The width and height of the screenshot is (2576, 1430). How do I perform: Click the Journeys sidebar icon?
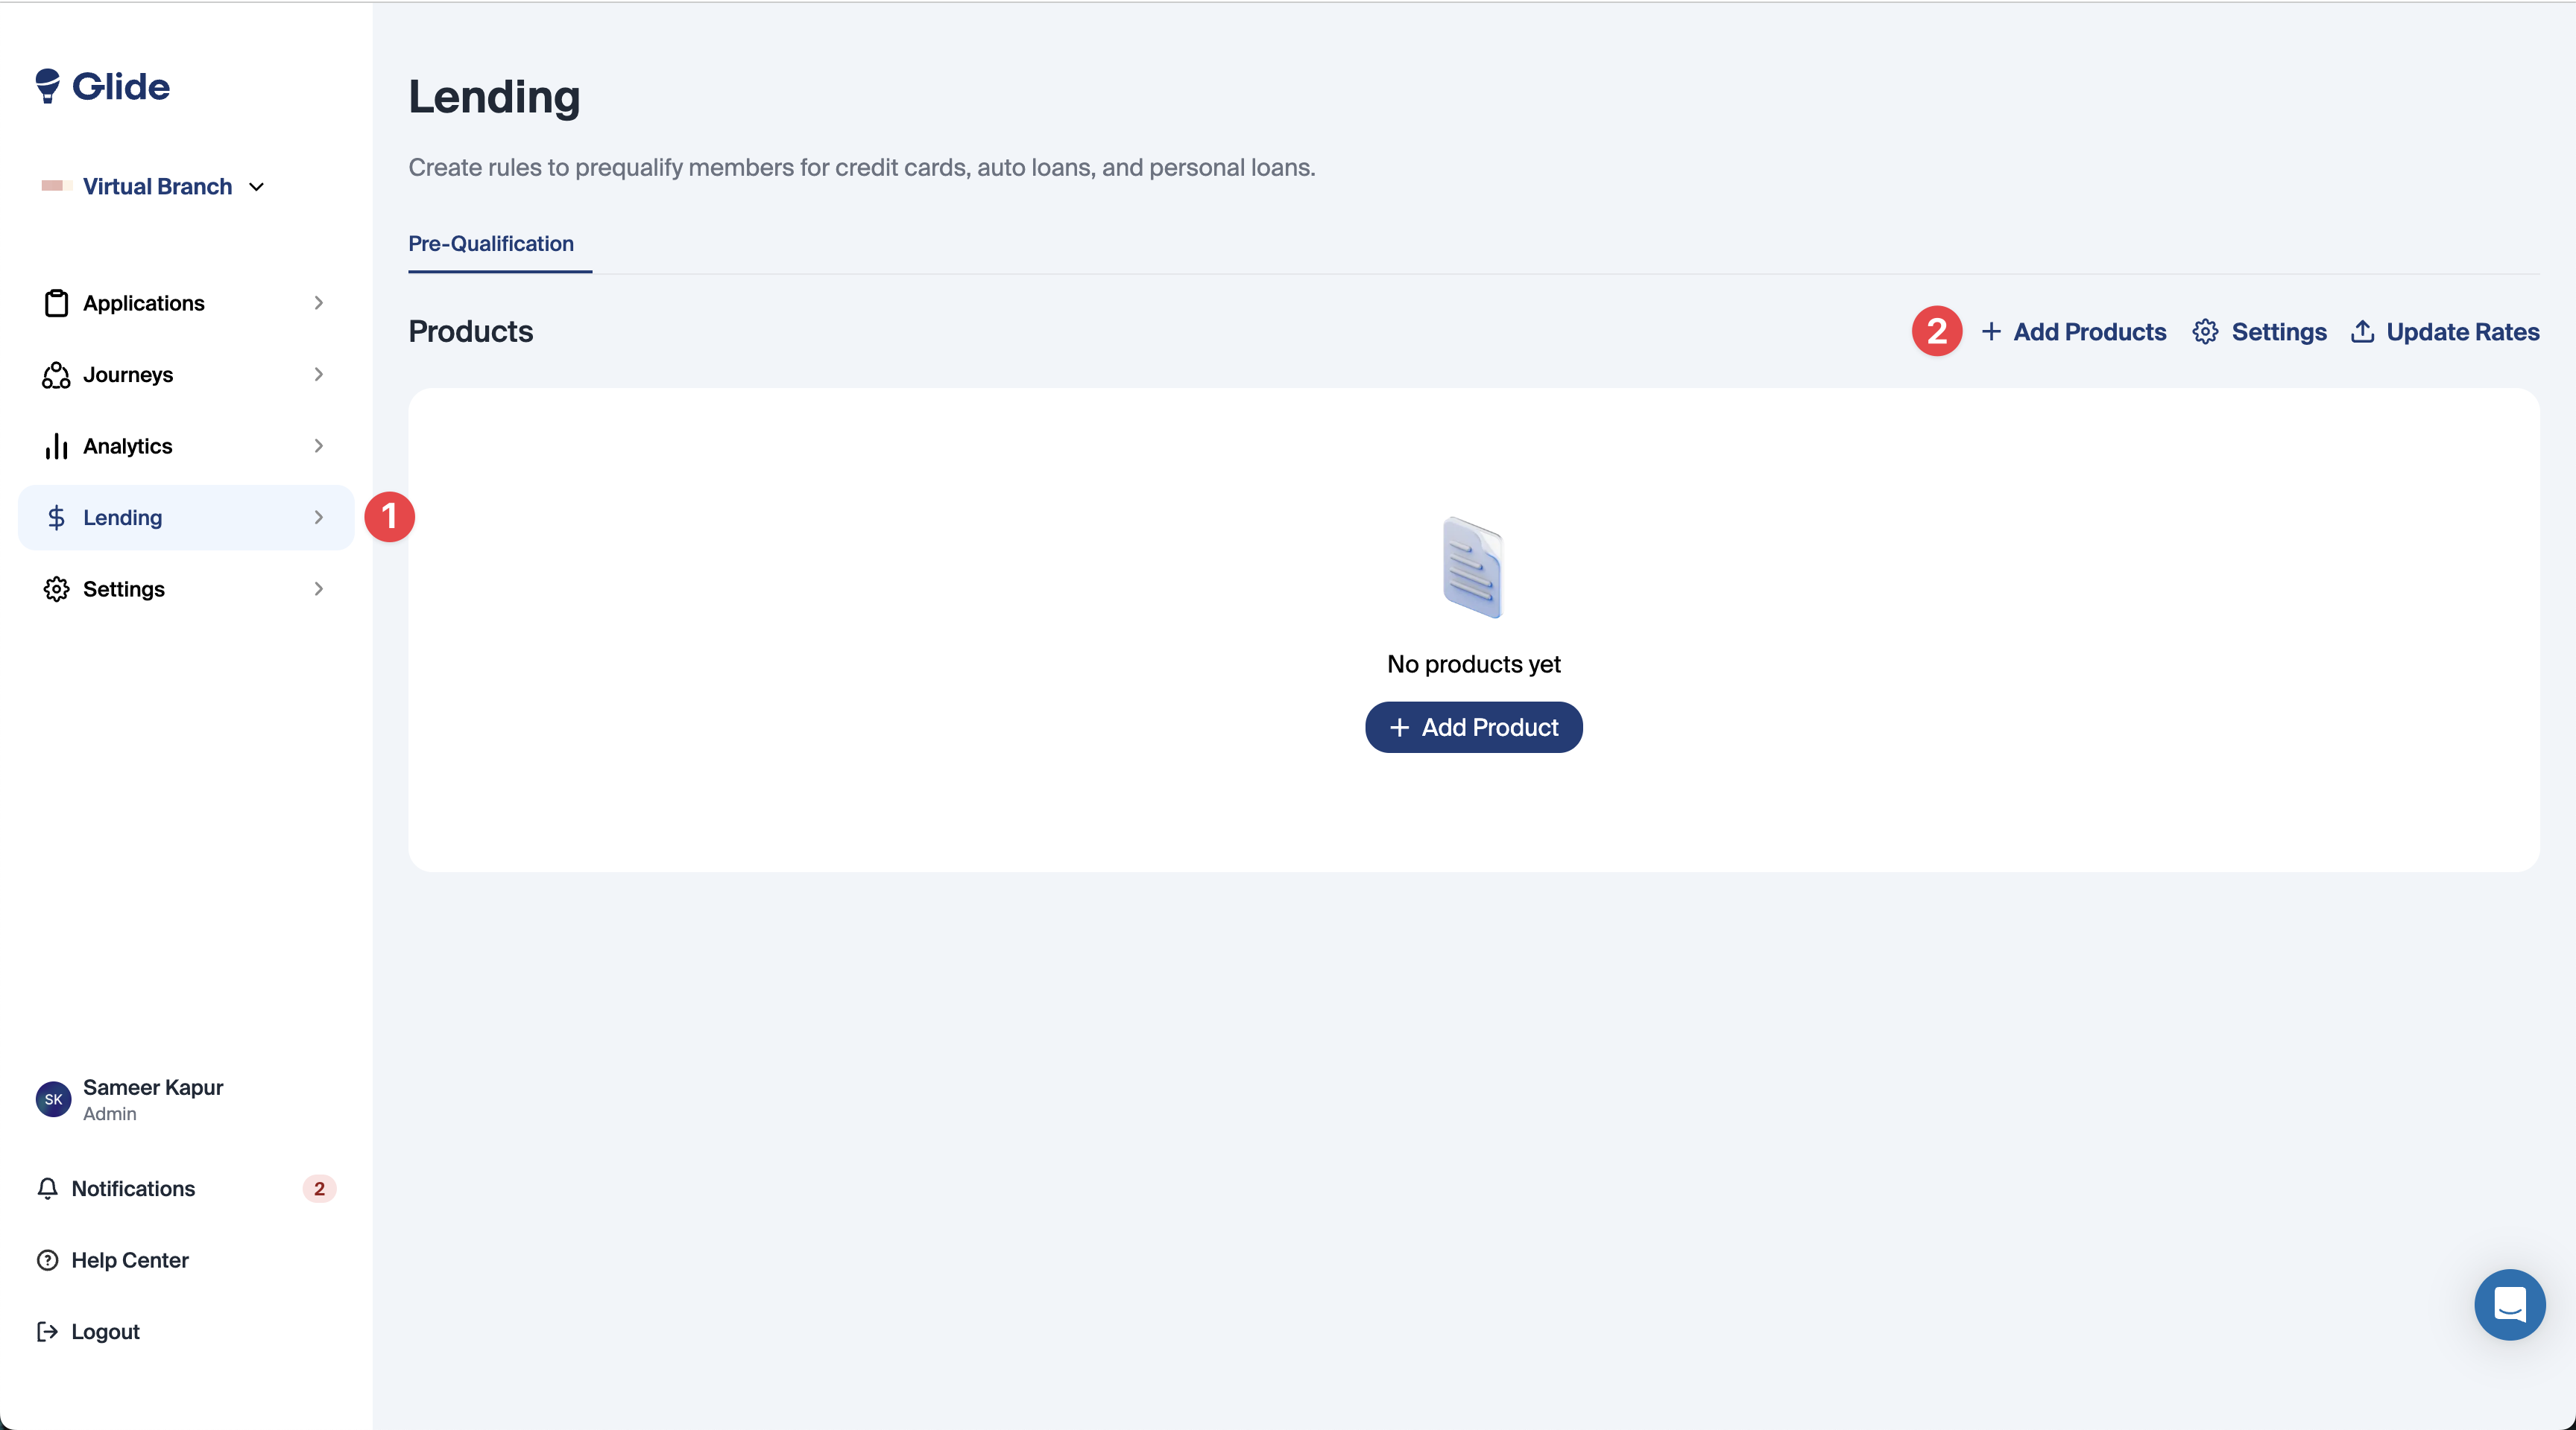(x=56, y=375)
